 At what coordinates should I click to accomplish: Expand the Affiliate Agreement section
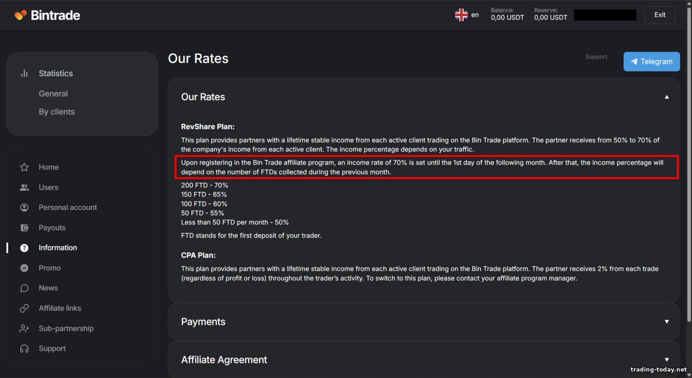(x=667, y=360)
